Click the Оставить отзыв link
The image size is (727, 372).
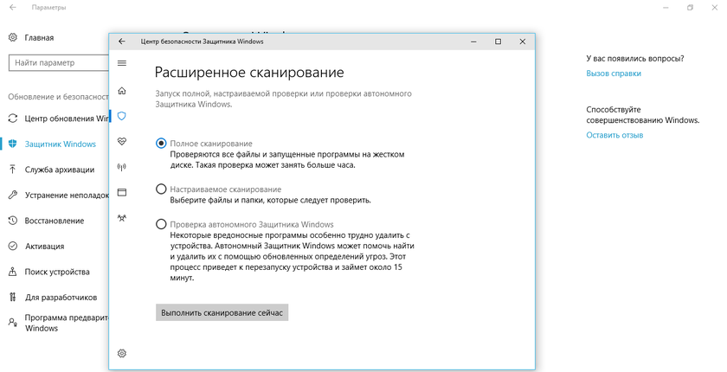[x=614, y=135]
